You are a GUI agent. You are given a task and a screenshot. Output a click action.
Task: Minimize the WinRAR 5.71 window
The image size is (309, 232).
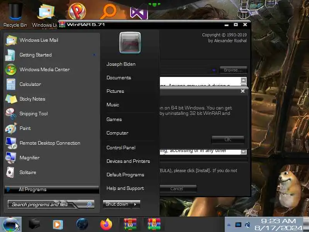(x=226, y=25)
